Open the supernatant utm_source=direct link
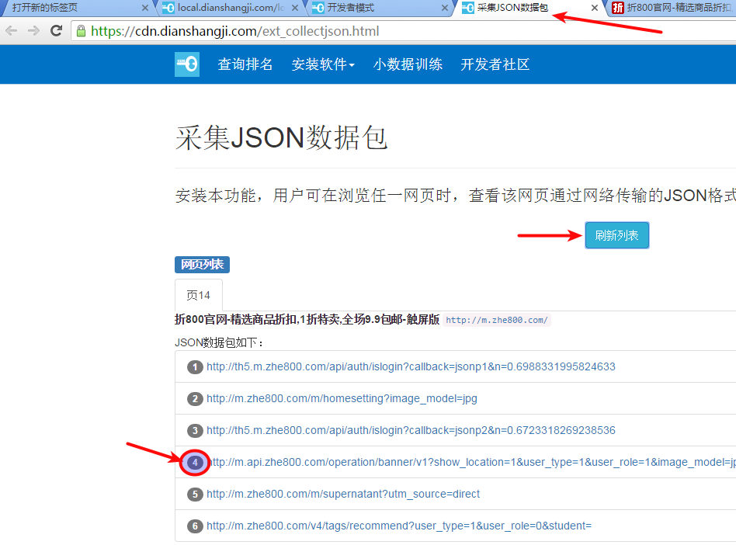736x545 pixels. point(343,495)
